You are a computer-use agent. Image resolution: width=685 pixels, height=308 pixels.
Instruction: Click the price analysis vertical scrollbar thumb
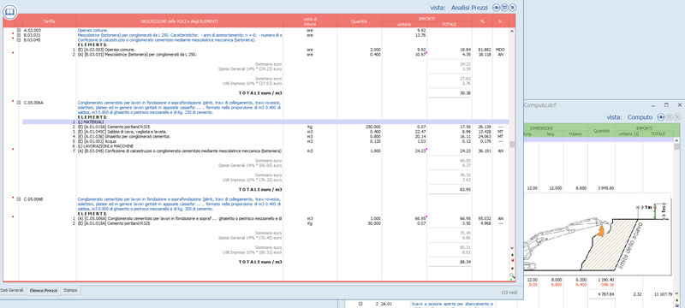tap(512, 145)
